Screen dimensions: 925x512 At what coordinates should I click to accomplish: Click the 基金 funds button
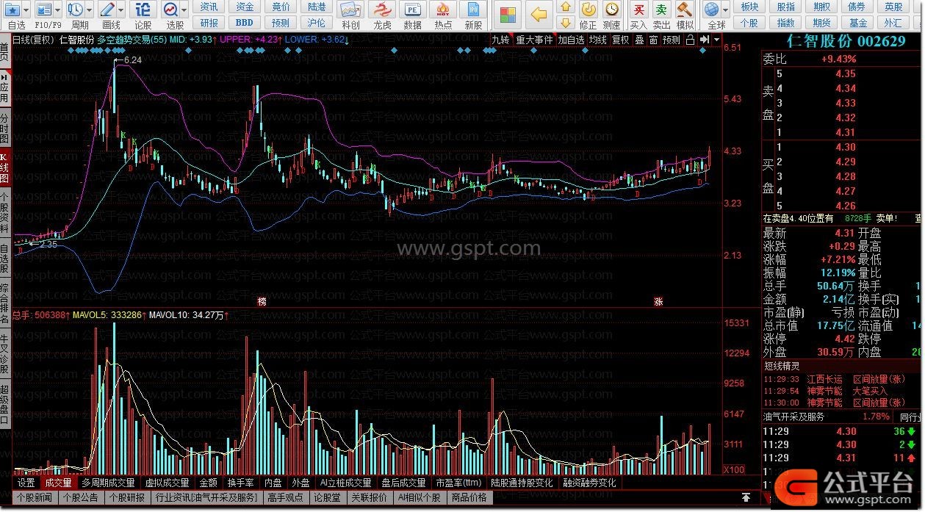[858, 23]
